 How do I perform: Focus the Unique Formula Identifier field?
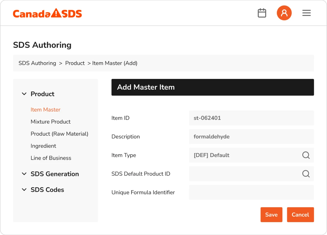[x=252, y=192]
